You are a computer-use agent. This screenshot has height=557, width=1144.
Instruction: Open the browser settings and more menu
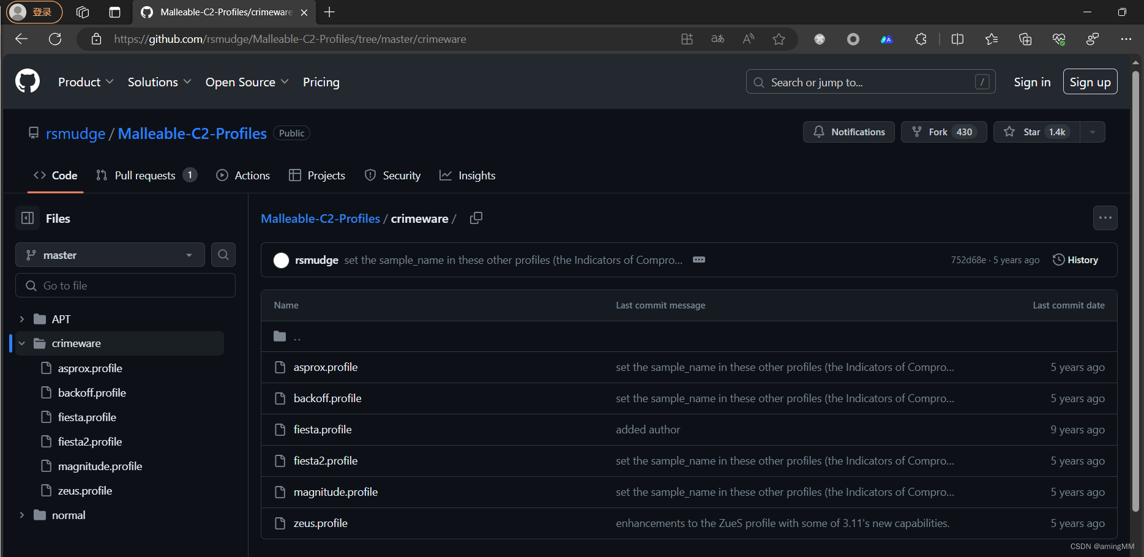click(x=1126, y=39)
